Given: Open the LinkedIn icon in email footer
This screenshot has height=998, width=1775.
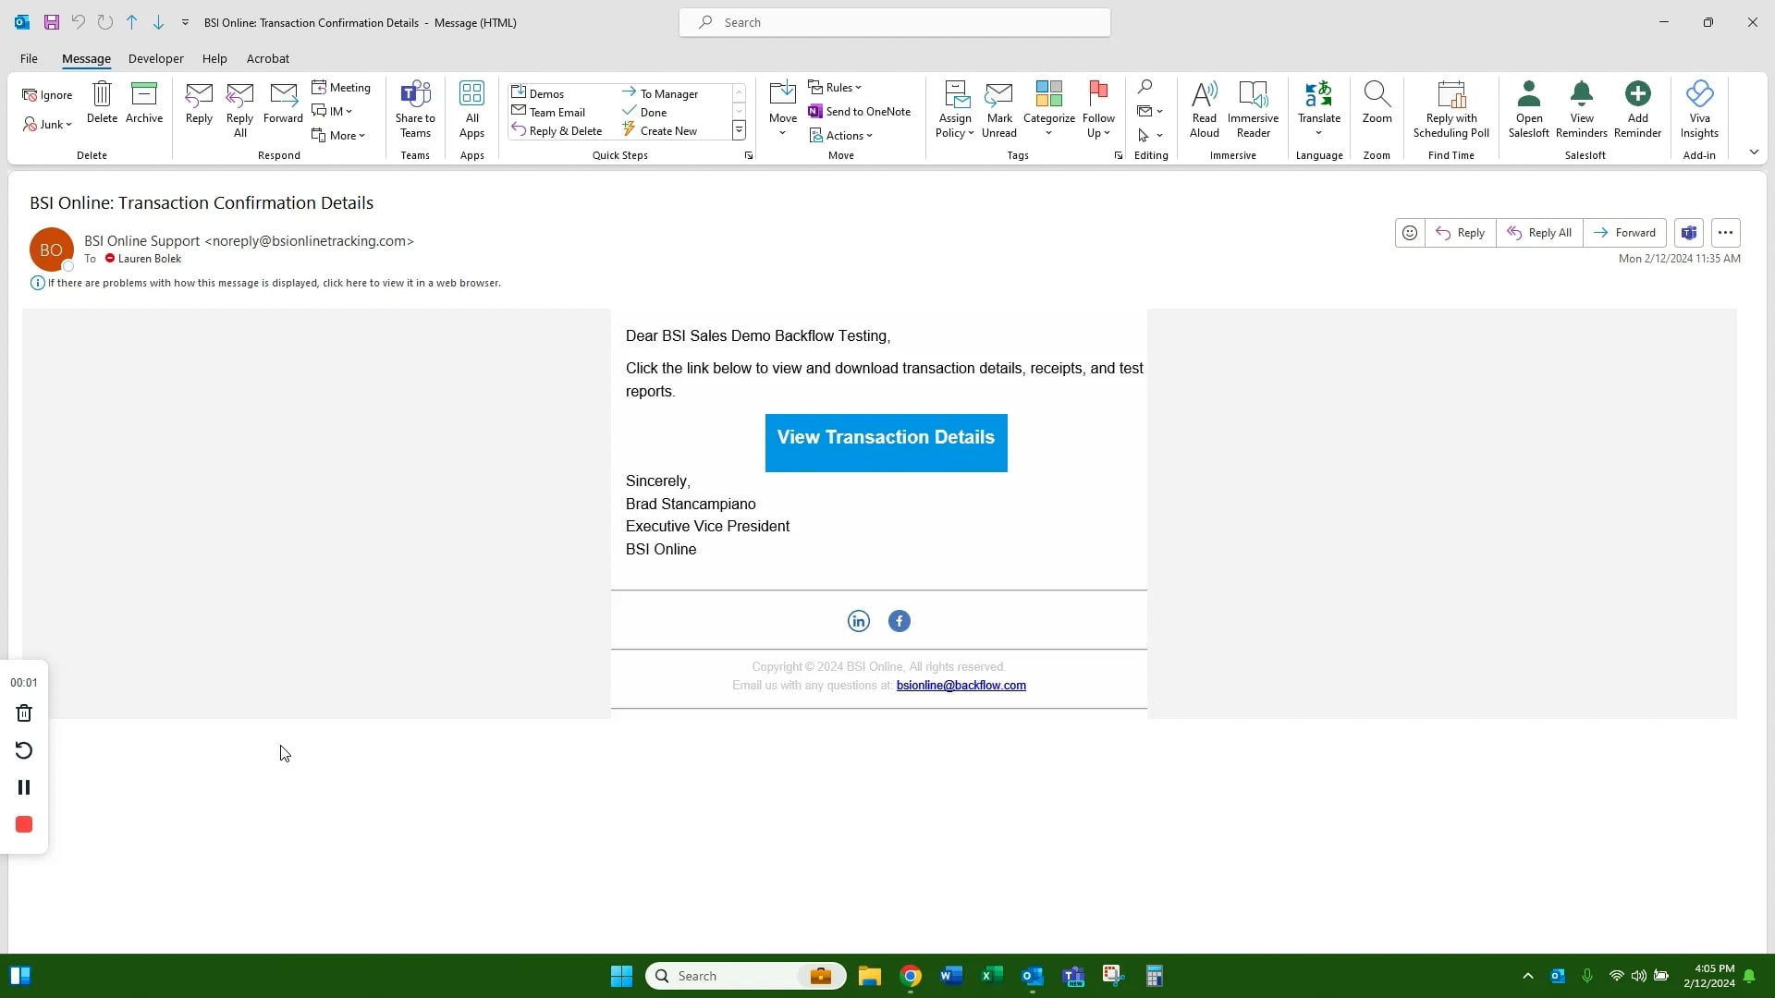Looking at the screenshot, I should [858, 621].
